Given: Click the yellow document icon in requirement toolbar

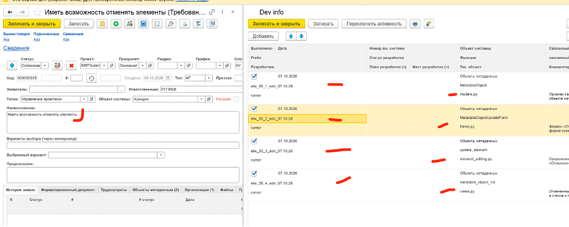Looking at the screenshot, I should point(103,24).
